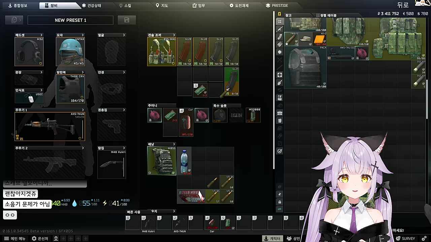Filter stash by ammunition icon

point(279,44)
